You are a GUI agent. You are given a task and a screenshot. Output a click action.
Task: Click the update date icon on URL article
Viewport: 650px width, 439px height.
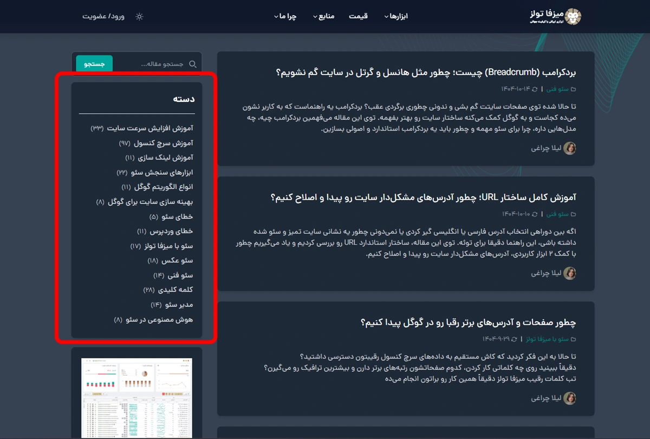[x=535, y=214]
